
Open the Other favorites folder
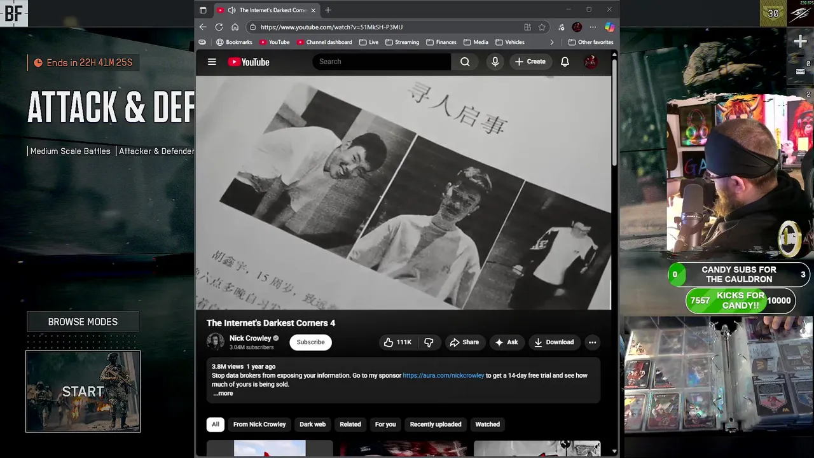click(x=591, y=42)
